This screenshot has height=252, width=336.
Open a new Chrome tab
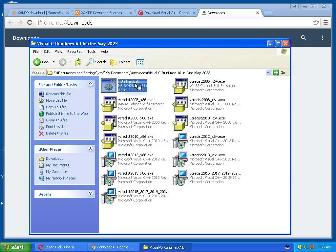tap(268, 13)
